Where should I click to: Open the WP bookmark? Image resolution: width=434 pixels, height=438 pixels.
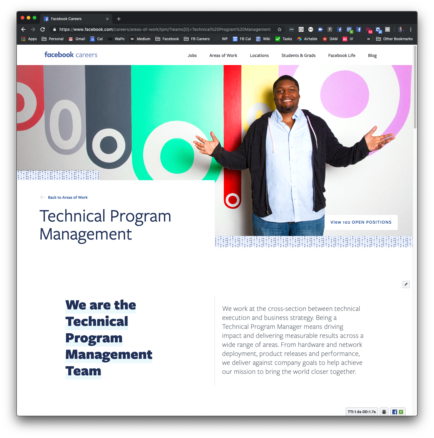coord(221,39)
